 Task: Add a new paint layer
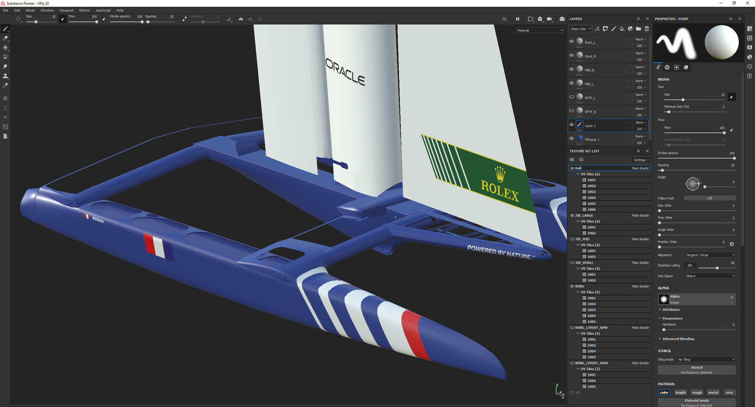coord(613,29)
